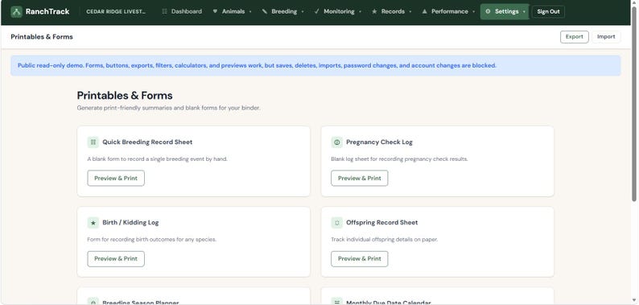The image size is (639, 305).
Task: Click the 'Generate print-friendly summaries' subtitle
Action: (x=168, y=108)
